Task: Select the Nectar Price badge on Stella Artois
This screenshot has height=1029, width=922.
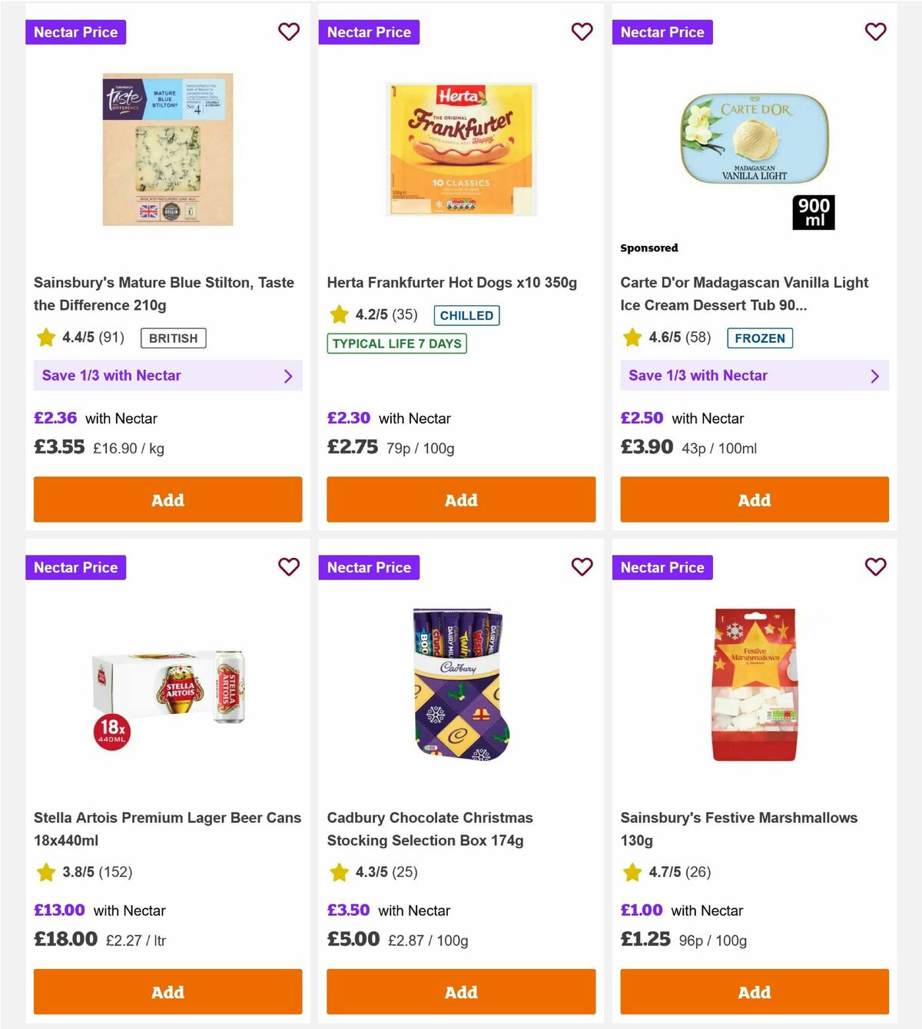Action: [x=75, y=567]
